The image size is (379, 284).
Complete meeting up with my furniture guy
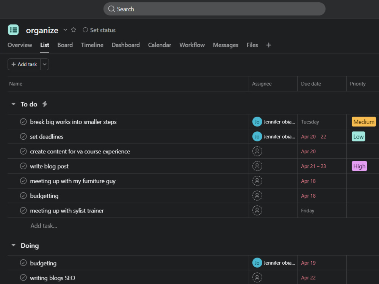pyautogui.click(x=23, y=181)
